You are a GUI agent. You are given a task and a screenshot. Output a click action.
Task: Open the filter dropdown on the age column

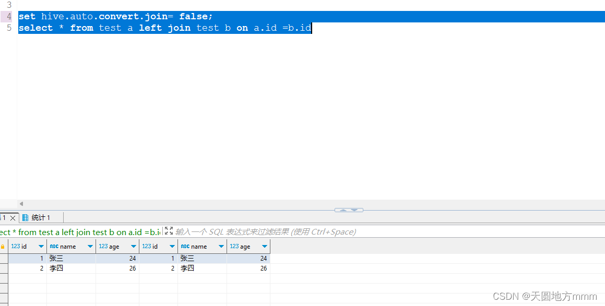(133, 246)
